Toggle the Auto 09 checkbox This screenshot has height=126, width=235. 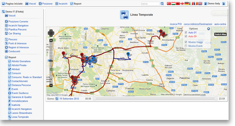186,36
